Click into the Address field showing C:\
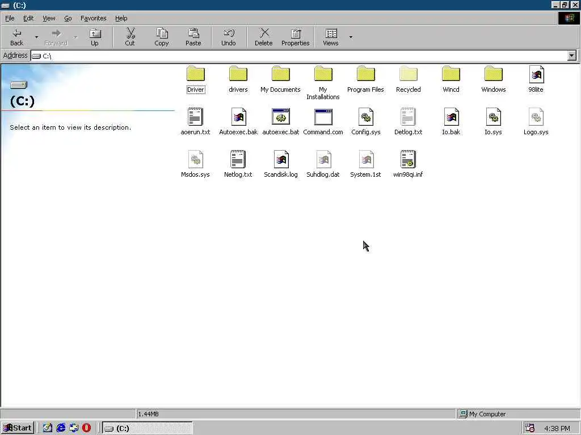The image size is (581, 435). click(x=298, y=56)
